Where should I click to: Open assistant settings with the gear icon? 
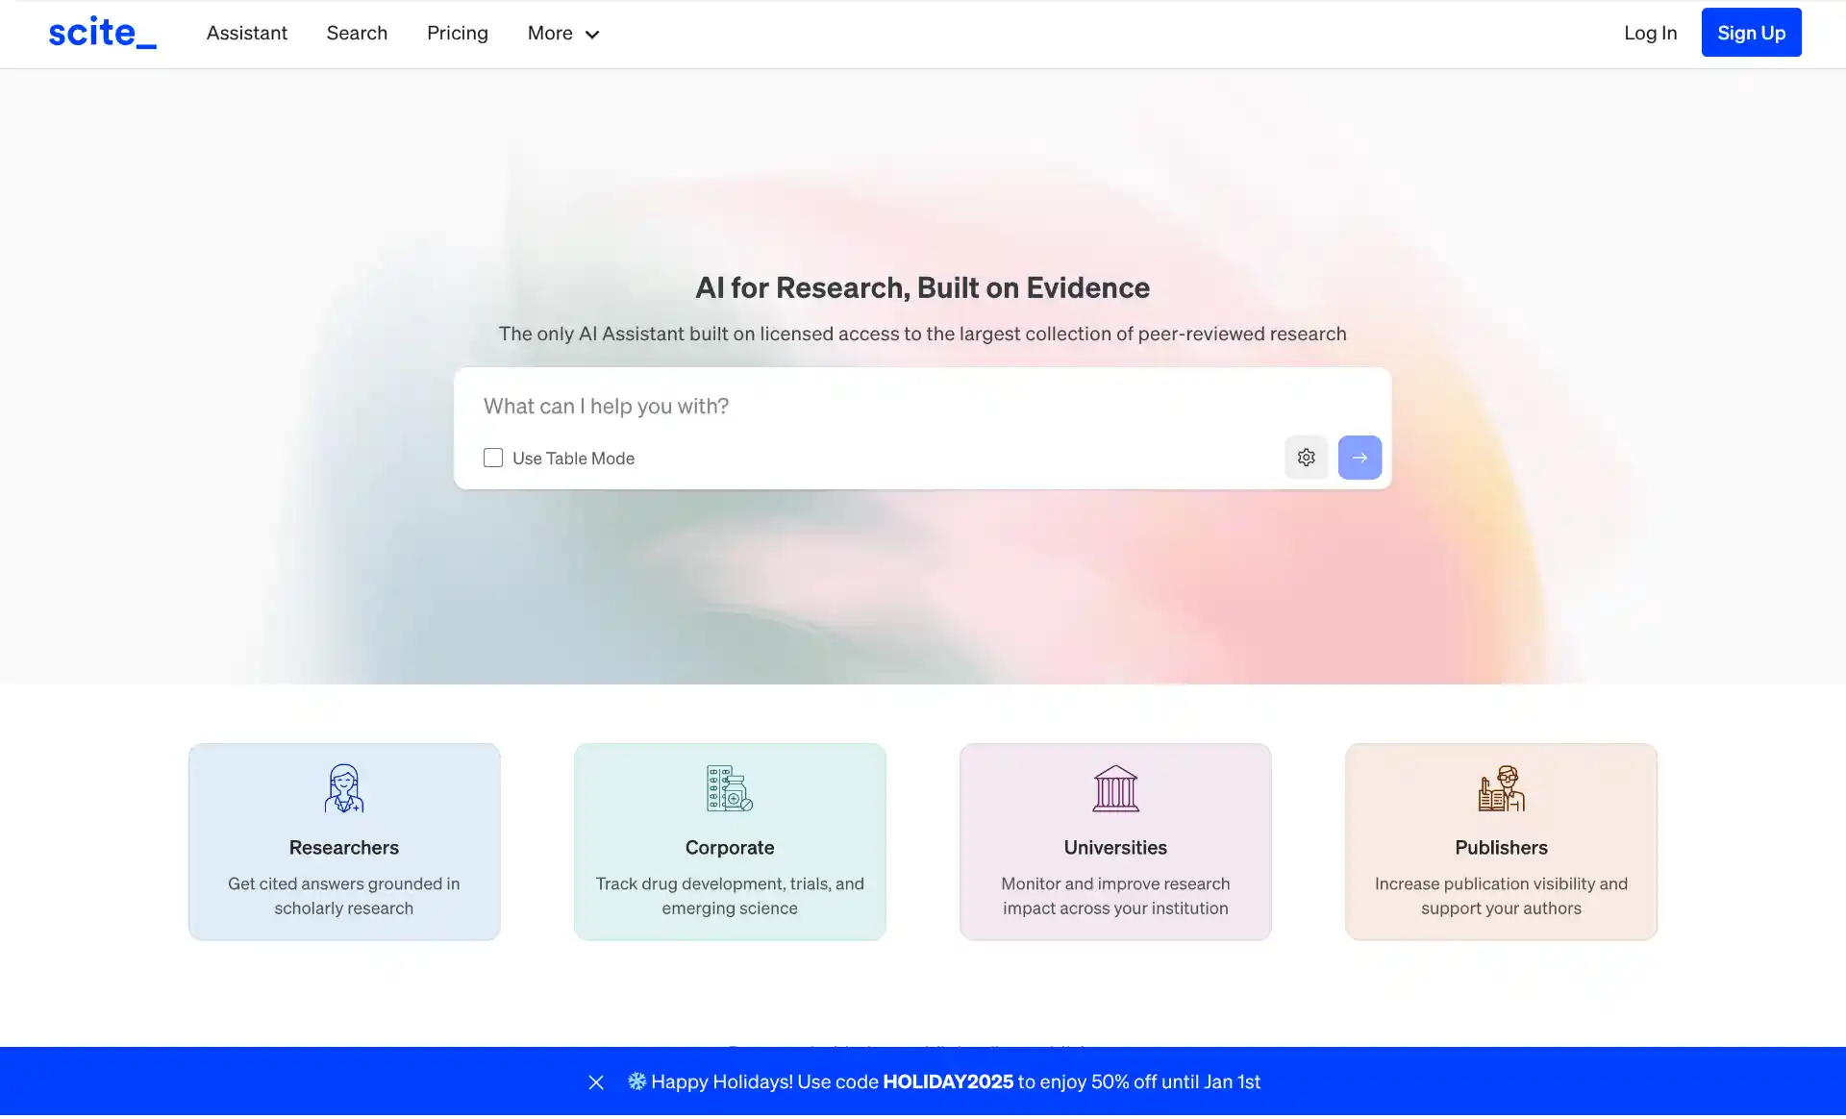click(1306, 458)
